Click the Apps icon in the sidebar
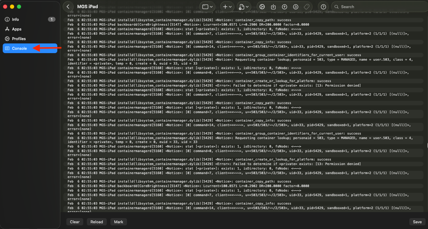428x229 pixels. [7, 29]
